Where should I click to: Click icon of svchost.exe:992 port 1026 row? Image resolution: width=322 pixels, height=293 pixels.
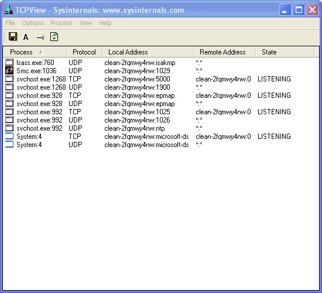(9, 120)
